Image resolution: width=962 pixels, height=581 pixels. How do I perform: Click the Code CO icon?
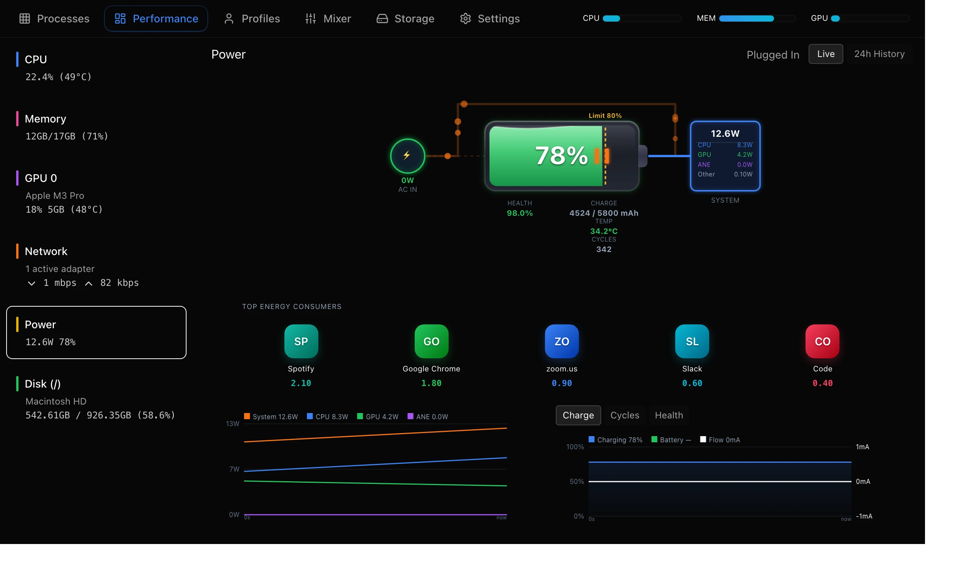tap(822, 341)
